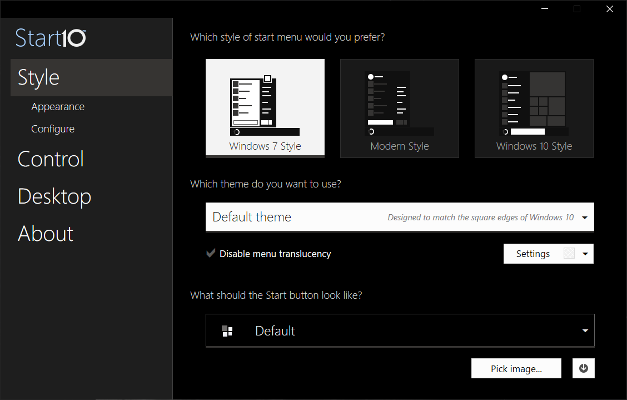The image size is (627, 400).
Task: Toggle Disable menu translucency checkbox
Action: [x=211, y=254]
